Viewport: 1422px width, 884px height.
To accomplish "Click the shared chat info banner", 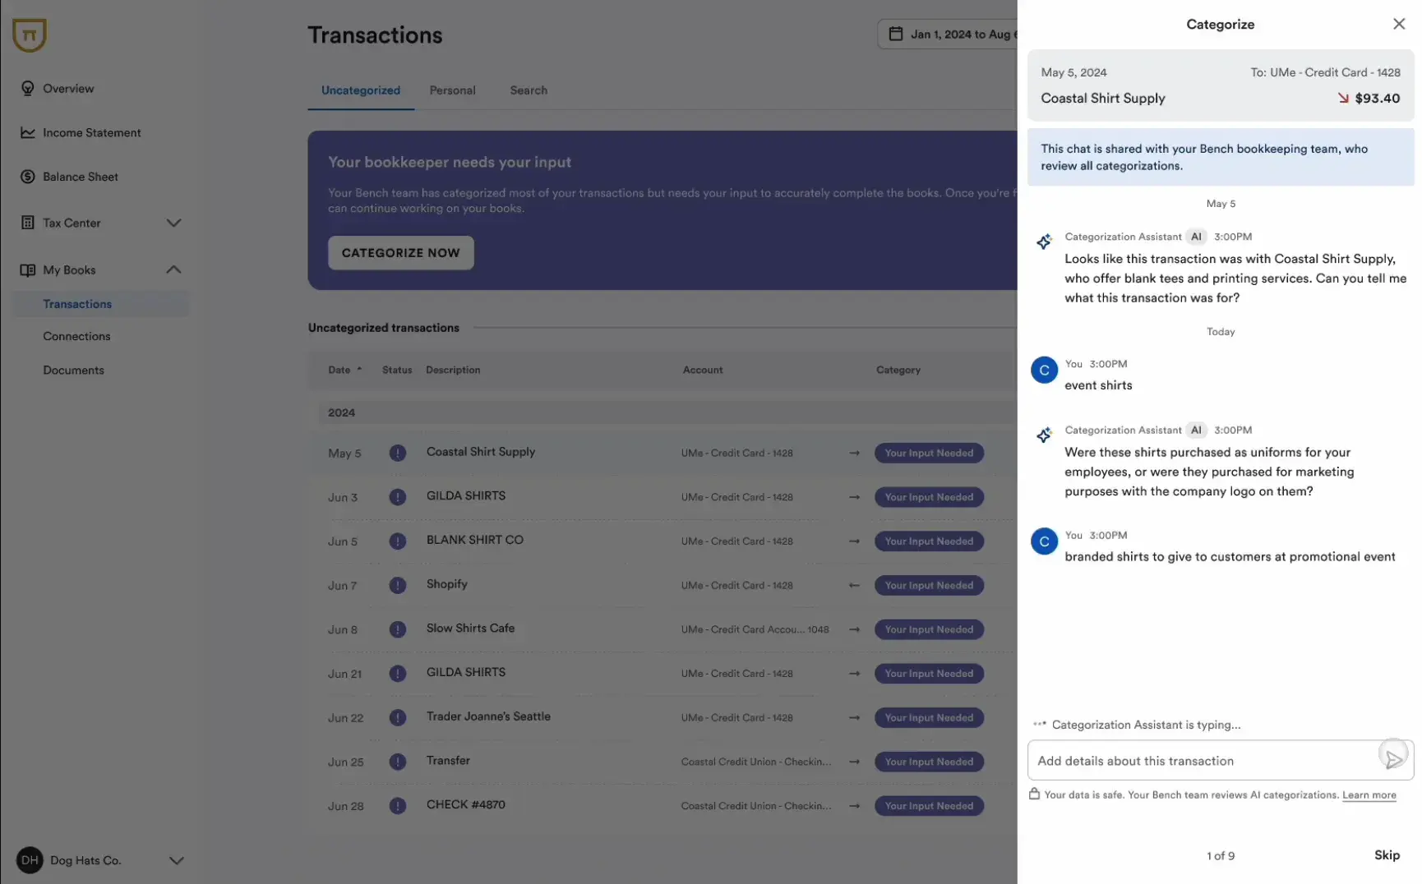I will click(x=1220, y=157).
